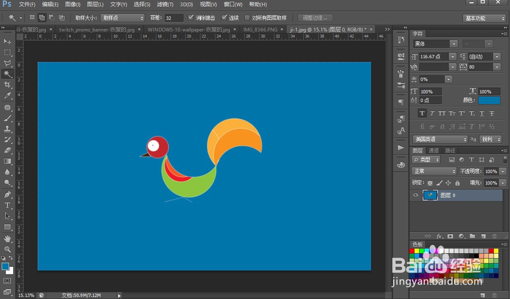Open the 黑体 font family dropdown
This screenshot has height=299, width=510.
(435, 44)
